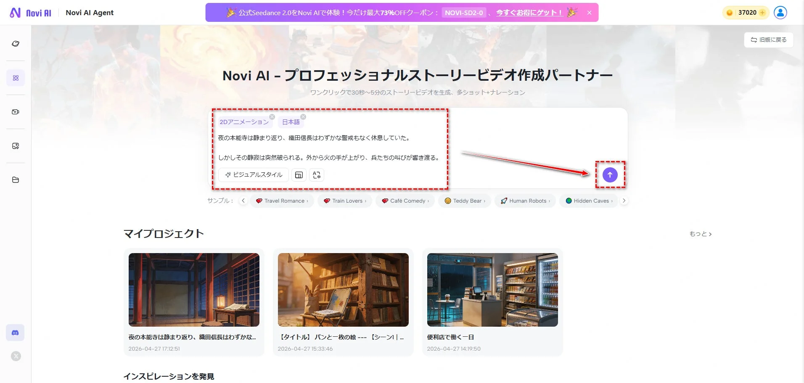Click the globe explore icon at sidebar top
The image size is (804, 383).
click(x=16, y=43)
